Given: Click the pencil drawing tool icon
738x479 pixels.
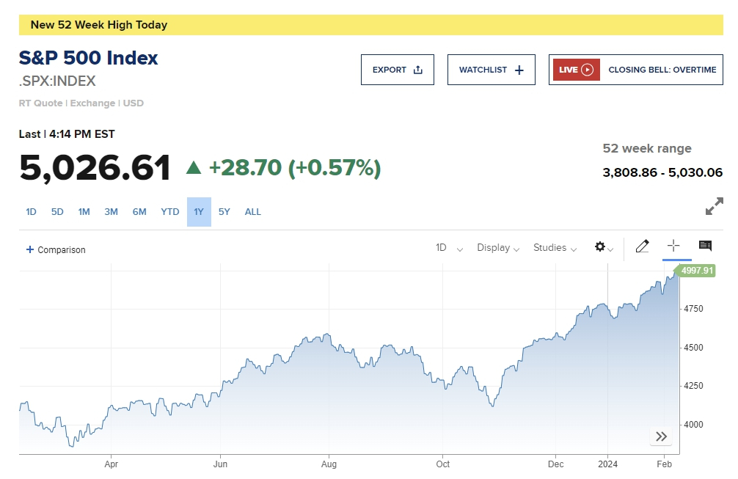Looking at the screenshot, I should 642,246.
